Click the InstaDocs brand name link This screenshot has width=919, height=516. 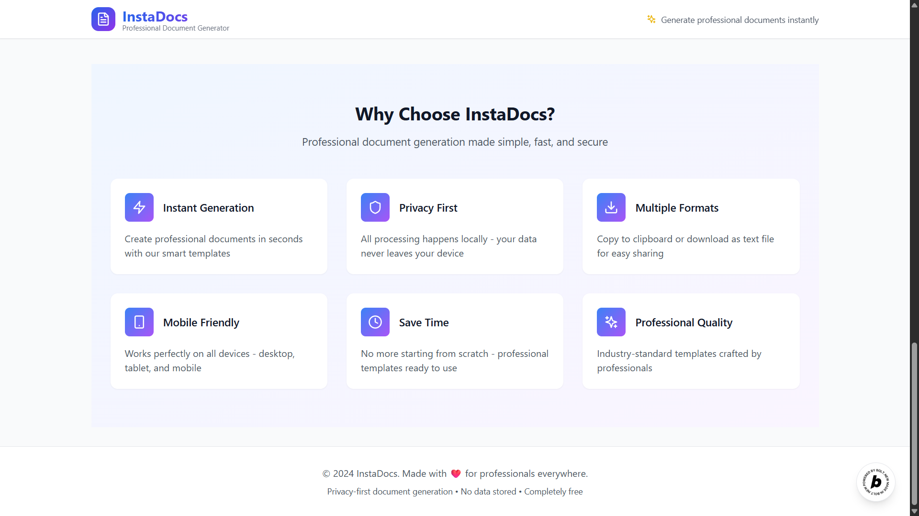(155, 16)
